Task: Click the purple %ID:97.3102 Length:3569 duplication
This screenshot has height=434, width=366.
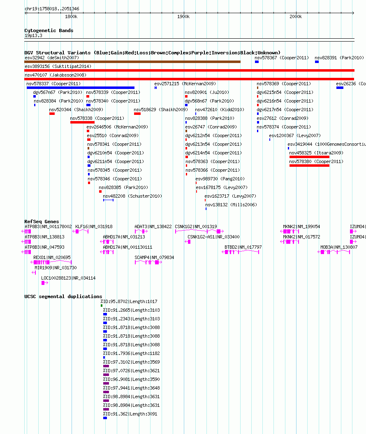Action: point(106,366)
